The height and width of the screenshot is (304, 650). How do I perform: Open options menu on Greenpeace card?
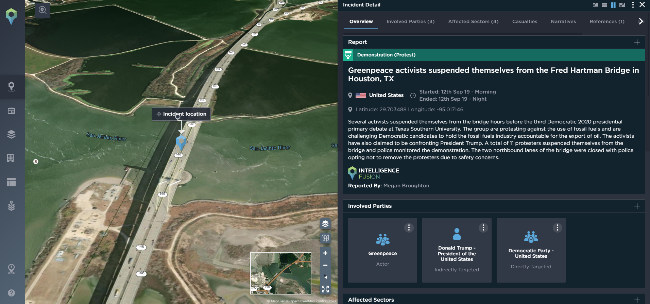409,228
